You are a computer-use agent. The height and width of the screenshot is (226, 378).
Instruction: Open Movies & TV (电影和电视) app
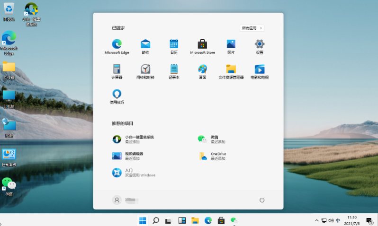[x=260, y=71]
